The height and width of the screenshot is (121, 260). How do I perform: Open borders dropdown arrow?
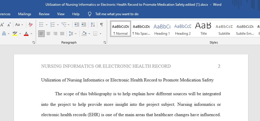coord(100,34)
